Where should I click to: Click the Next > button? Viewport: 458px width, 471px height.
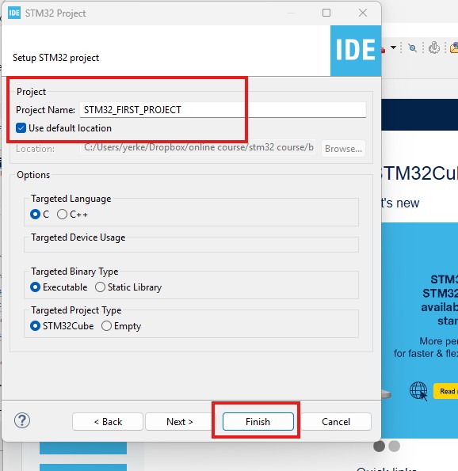[179, 421]
